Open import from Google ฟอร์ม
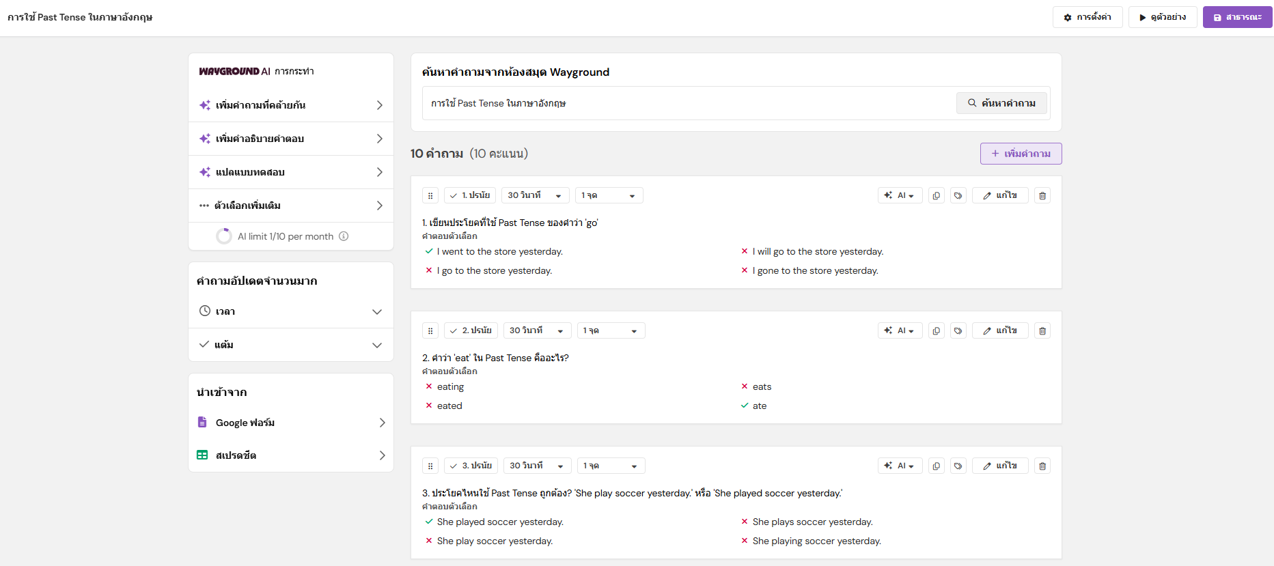The height and width of the screenshot is (566, 1274). click(x=290, y=423)
